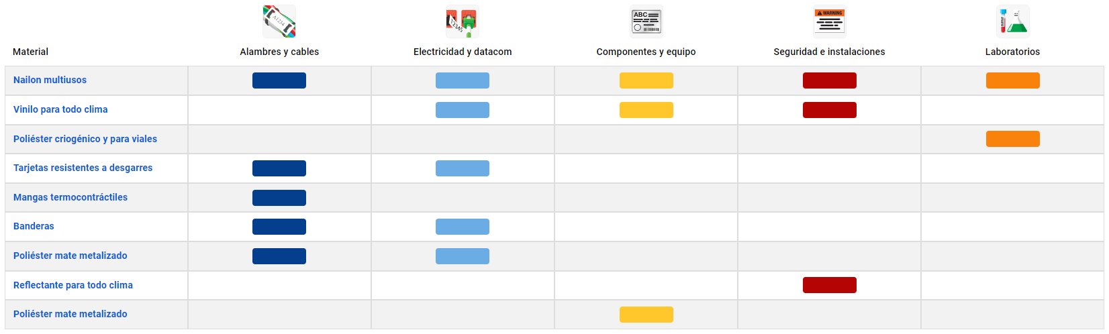The height and width of the screenshot is (334, 1109).
Task: Open the Mangas termocontráctiles link
Action: point(70,197)
